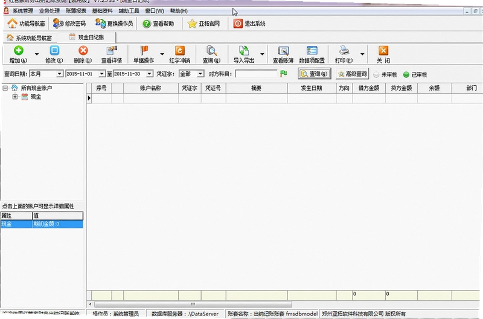Select the 已审核 green status indicator
The width and height of the screenshot is (483, 319).
pos(406,74)
